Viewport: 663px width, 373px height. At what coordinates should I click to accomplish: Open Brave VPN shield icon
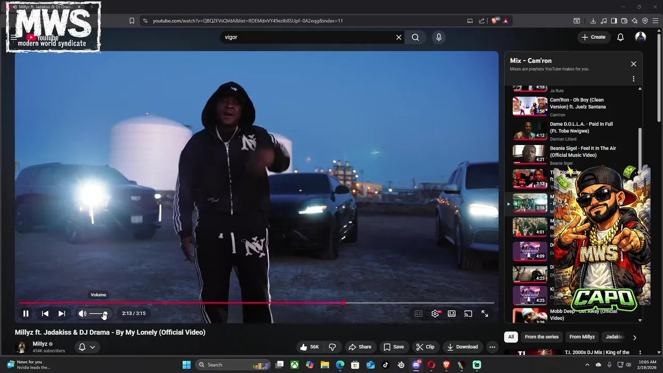click(645, 21)
